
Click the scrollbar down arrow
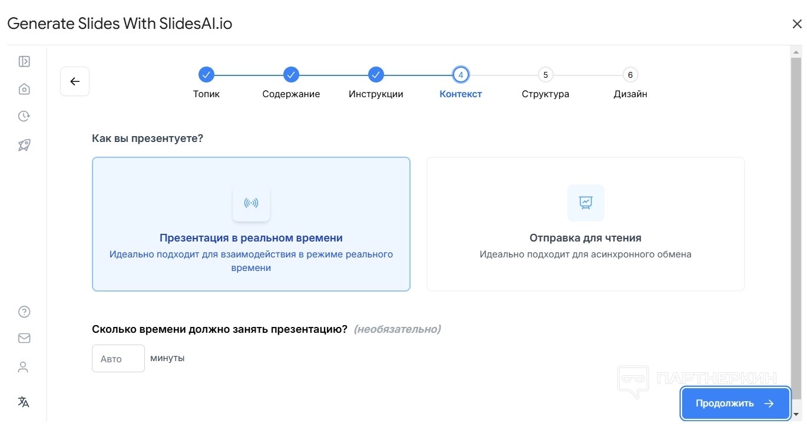(x=796, y=415)
